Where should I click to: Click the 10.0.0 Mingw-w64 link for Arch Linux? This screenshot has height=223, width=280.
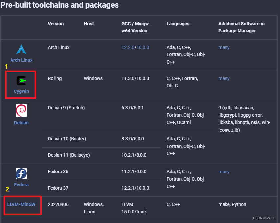143,47
